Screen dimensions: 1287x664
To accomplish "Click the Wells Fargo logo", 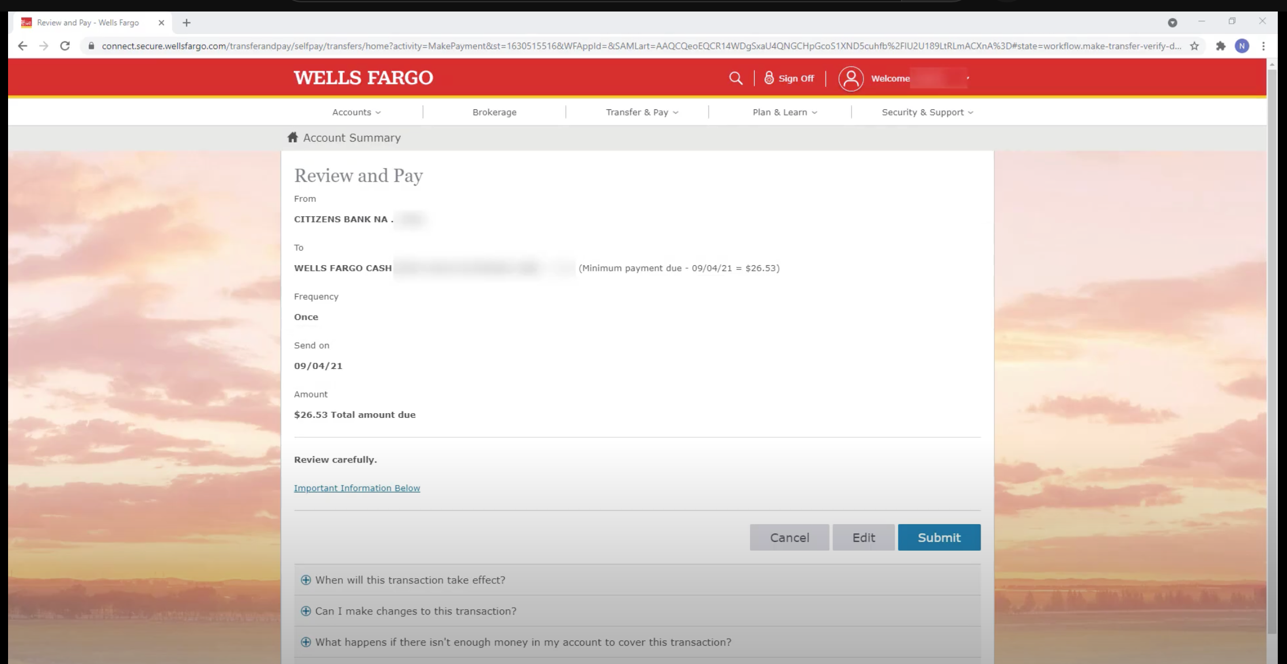I will click(363, 77).
